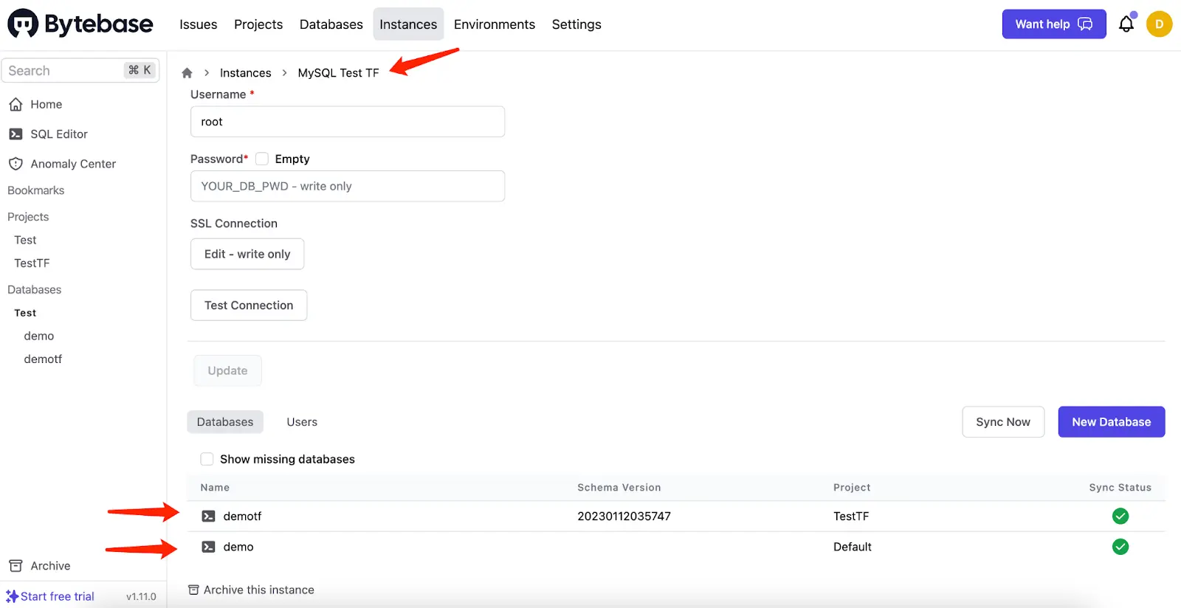Open SQL Editor in the sidebar

coord(59,134)
